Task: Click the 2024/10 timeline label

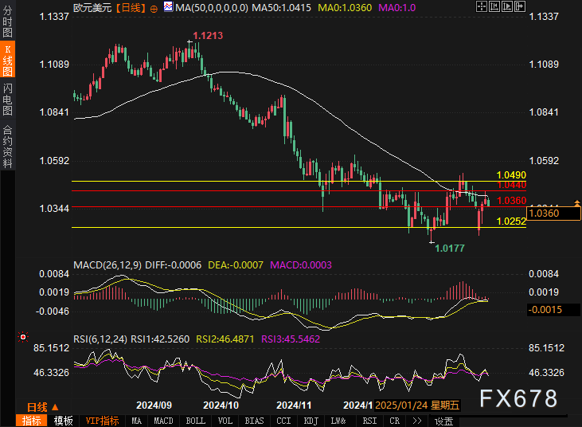Action: tap(221, 405)
